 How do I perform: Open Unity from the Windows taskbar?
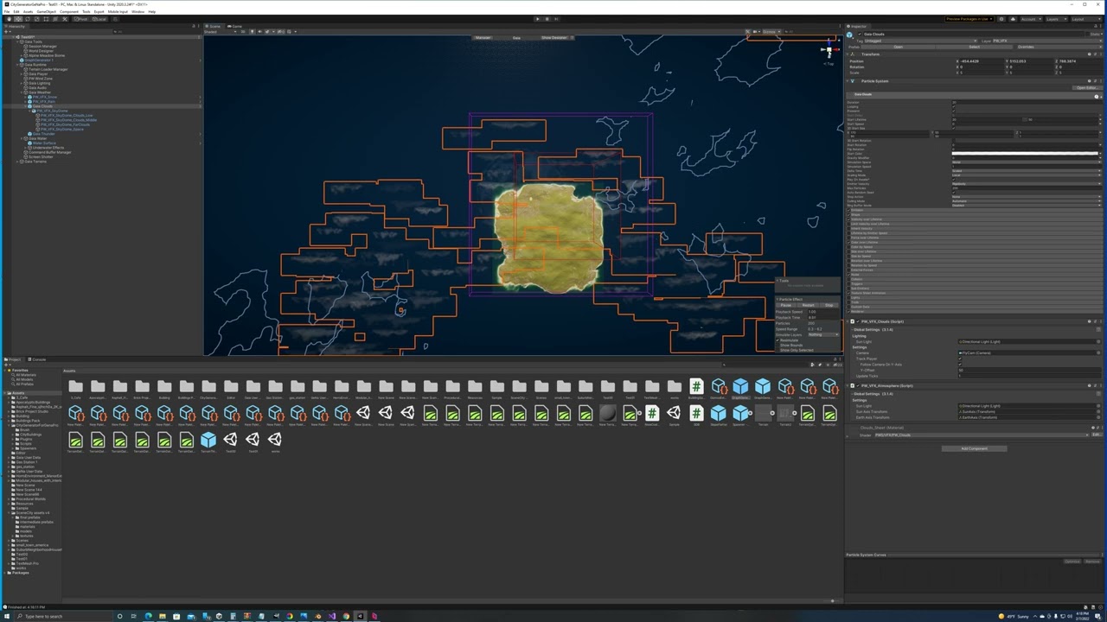point(361,616)
